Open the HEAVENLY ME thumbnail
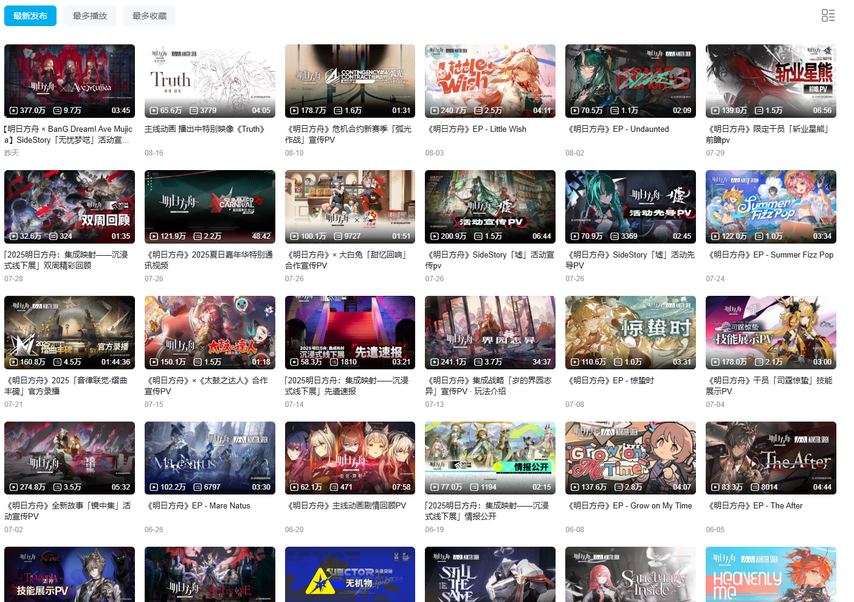 click(771, 575)
